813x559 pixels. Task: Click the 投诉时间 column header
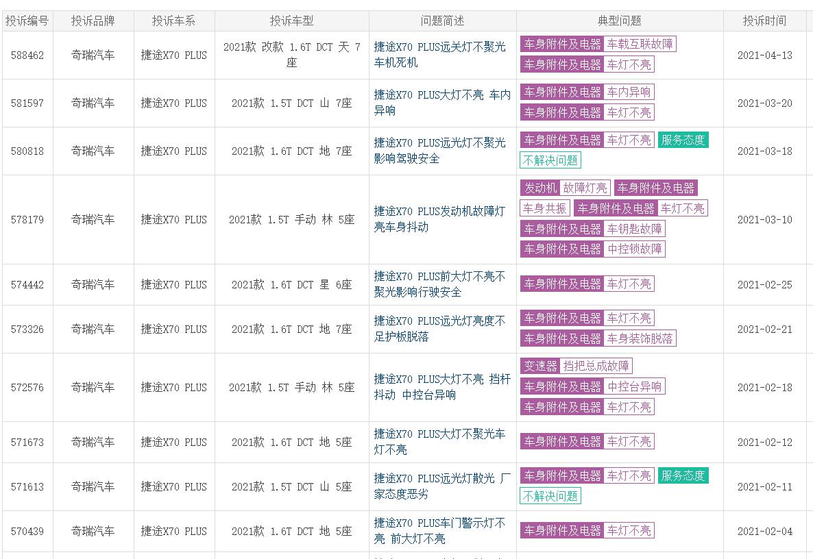tap(765, 21)
